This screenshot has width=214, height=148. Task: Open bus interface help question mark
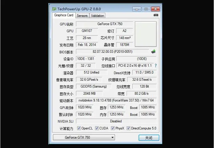156,66
